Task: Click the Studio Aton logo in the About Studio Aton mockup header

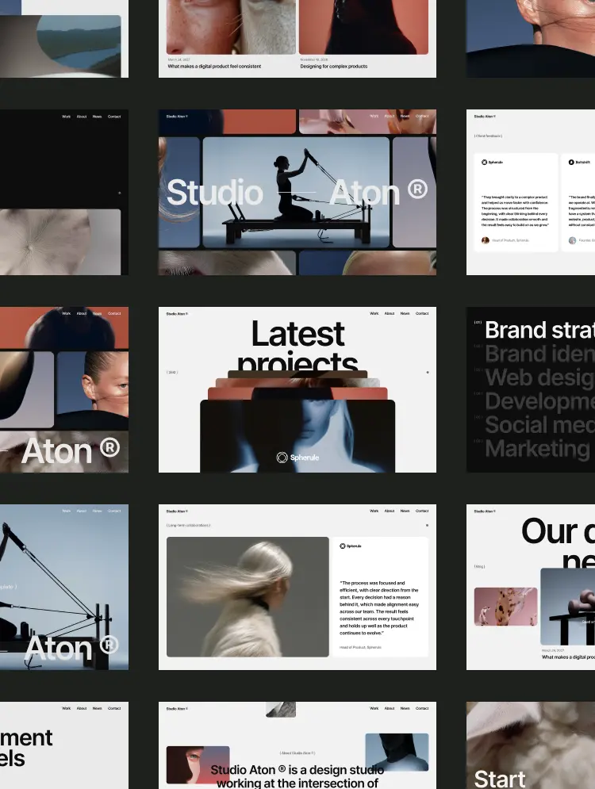Action: [x=177, y=708]
